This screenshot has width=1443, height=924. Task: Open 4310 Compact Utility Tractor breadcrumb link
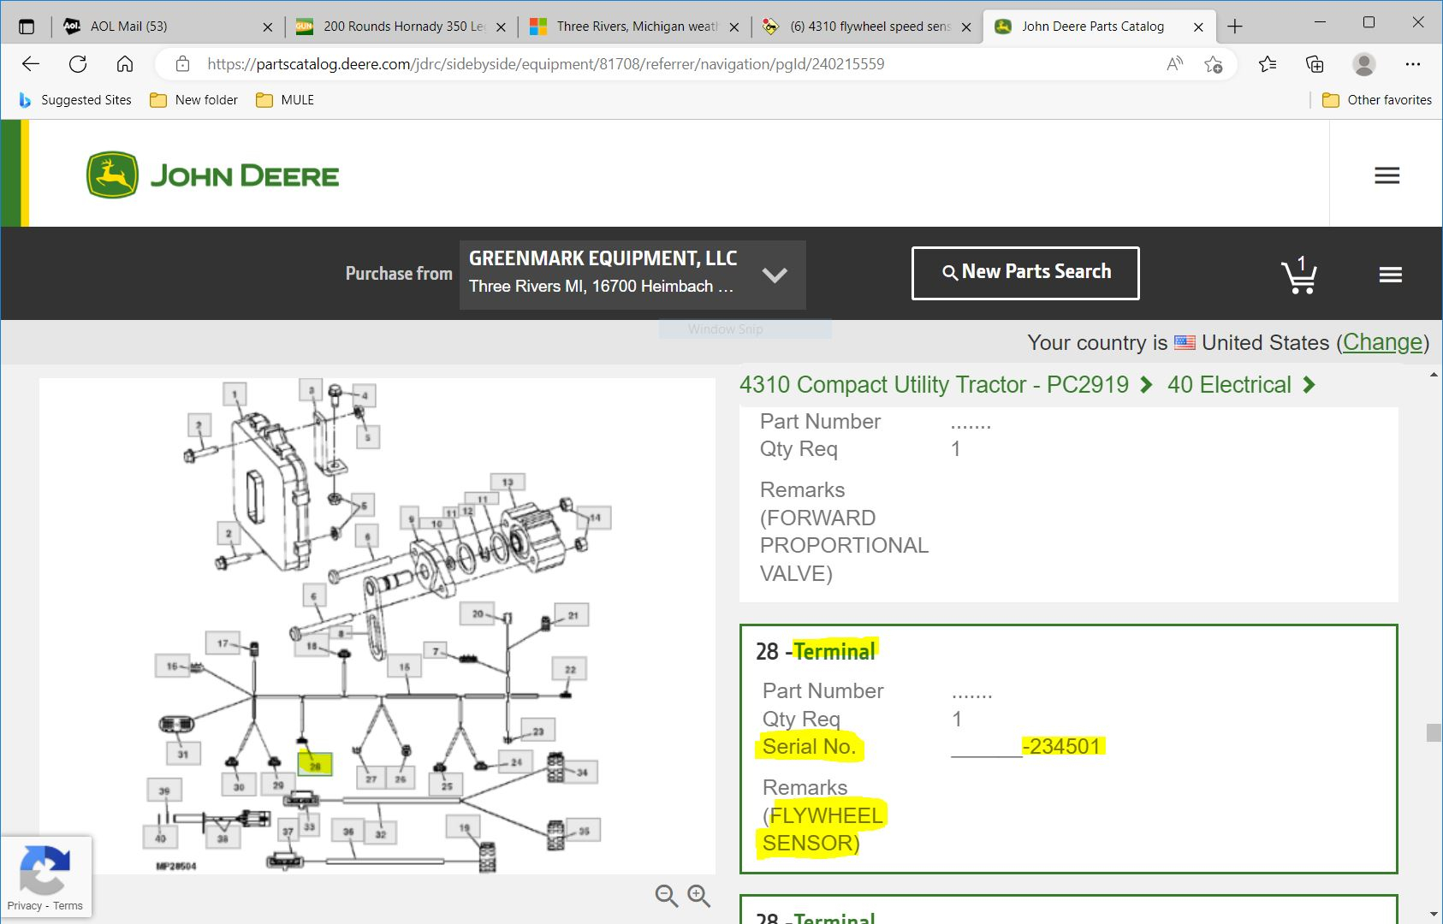pyautogui.click(x=934, y=385)
